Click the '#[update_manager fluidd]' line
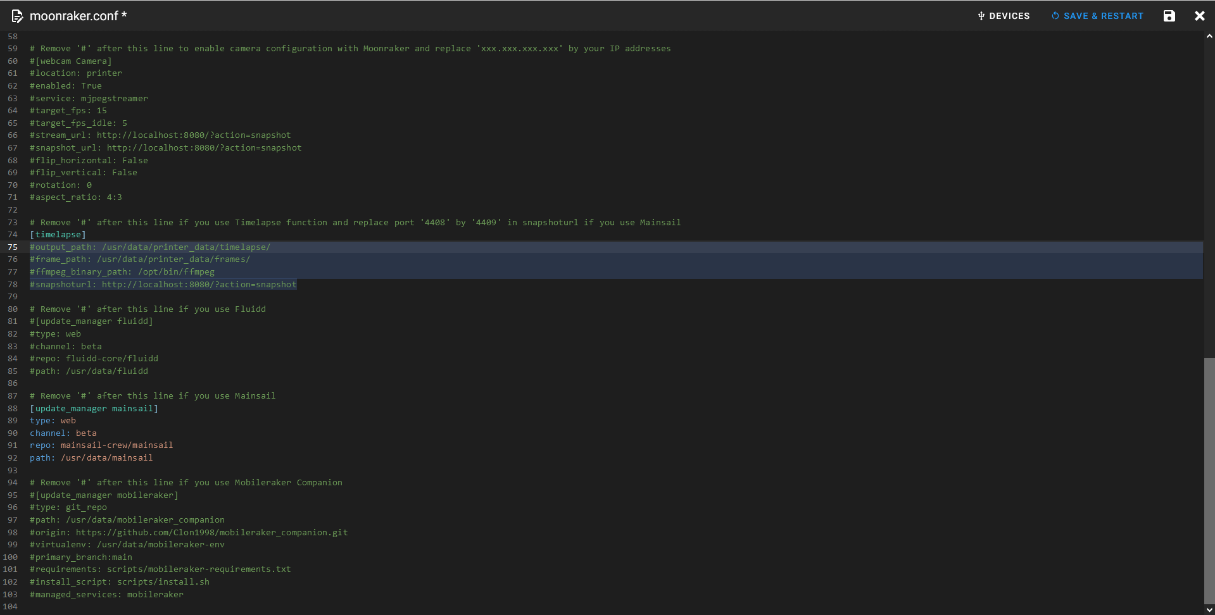The height and width of the screenshot is (615, 1215). coord(91,321)
